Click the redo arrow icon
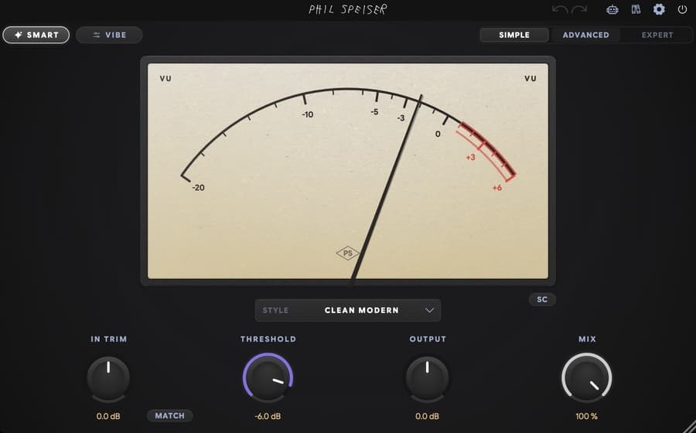Screen dimensions: 696x433 click(579, 9)
